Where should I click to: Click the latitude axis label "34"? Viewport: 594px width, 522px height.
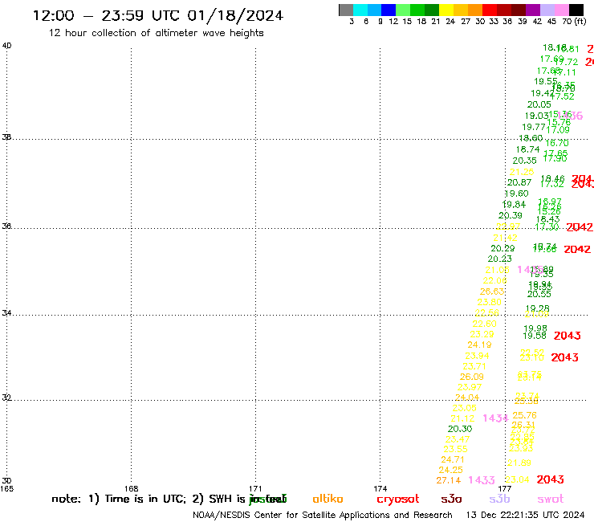click(6, 313)
